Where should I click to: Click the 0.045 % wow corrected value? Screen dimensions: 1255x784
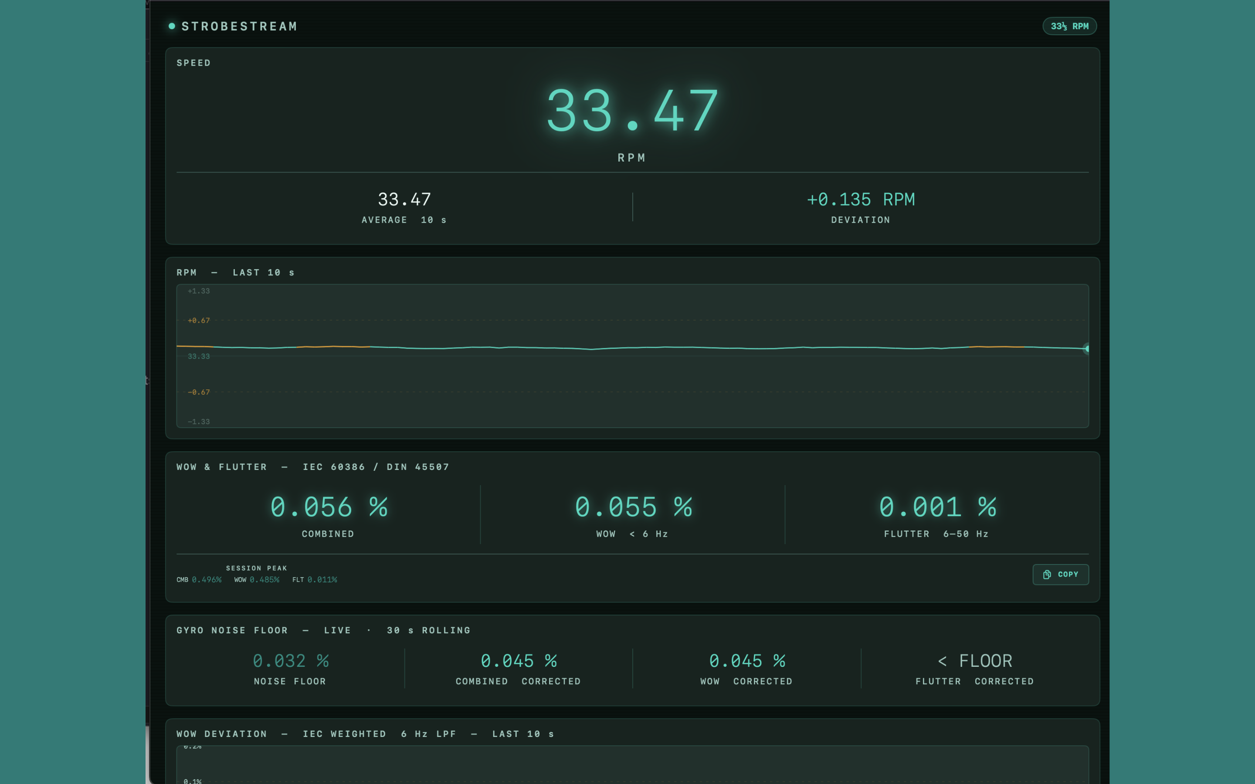tap(747, 661)
